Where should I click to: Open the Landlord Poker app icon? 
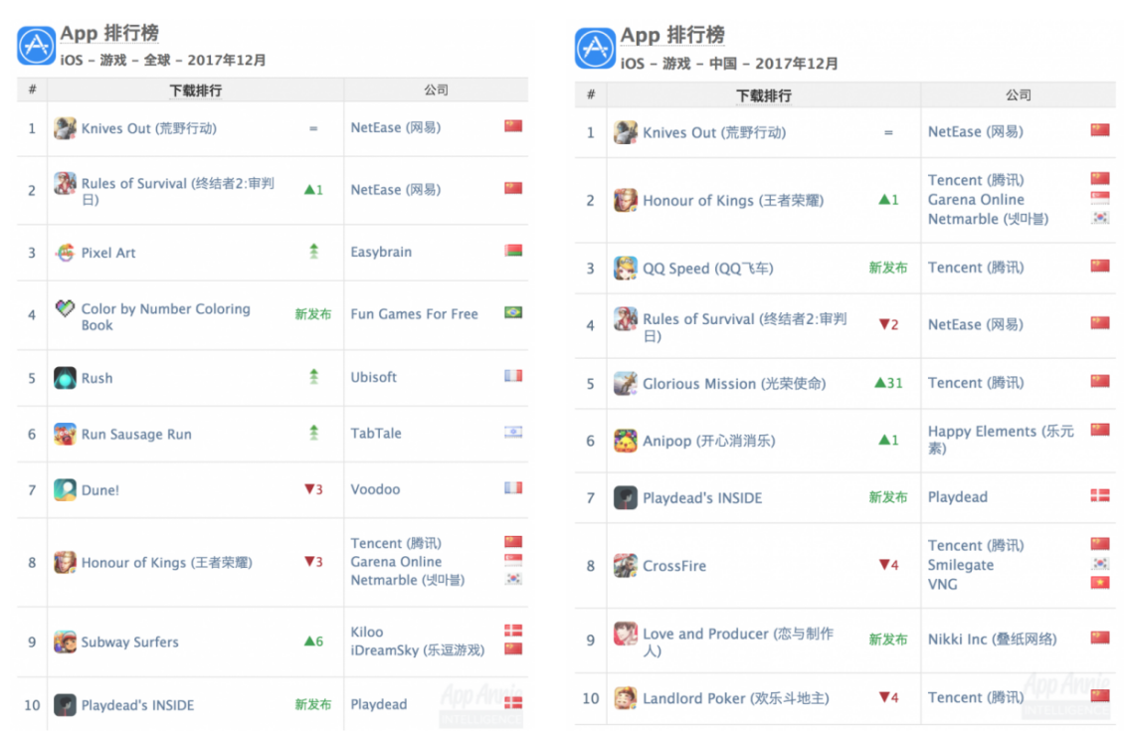coord(625,697)
